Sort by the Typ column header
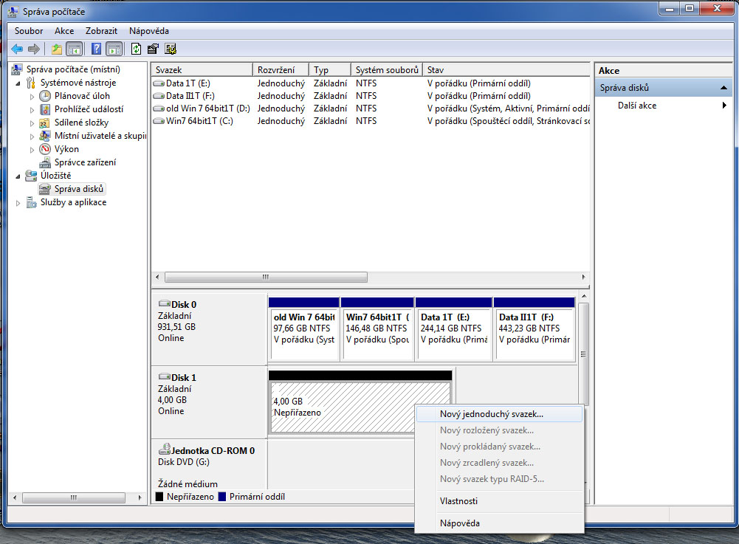 coord(330,70)
